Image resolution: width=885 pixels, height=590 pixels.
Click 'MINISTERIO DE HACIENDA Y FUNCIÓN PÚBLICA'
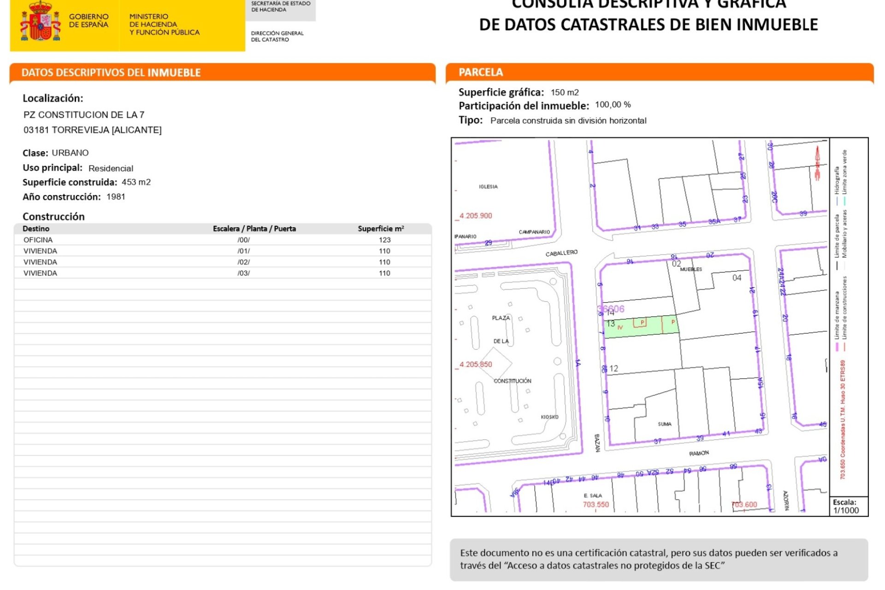pos(165,24)
